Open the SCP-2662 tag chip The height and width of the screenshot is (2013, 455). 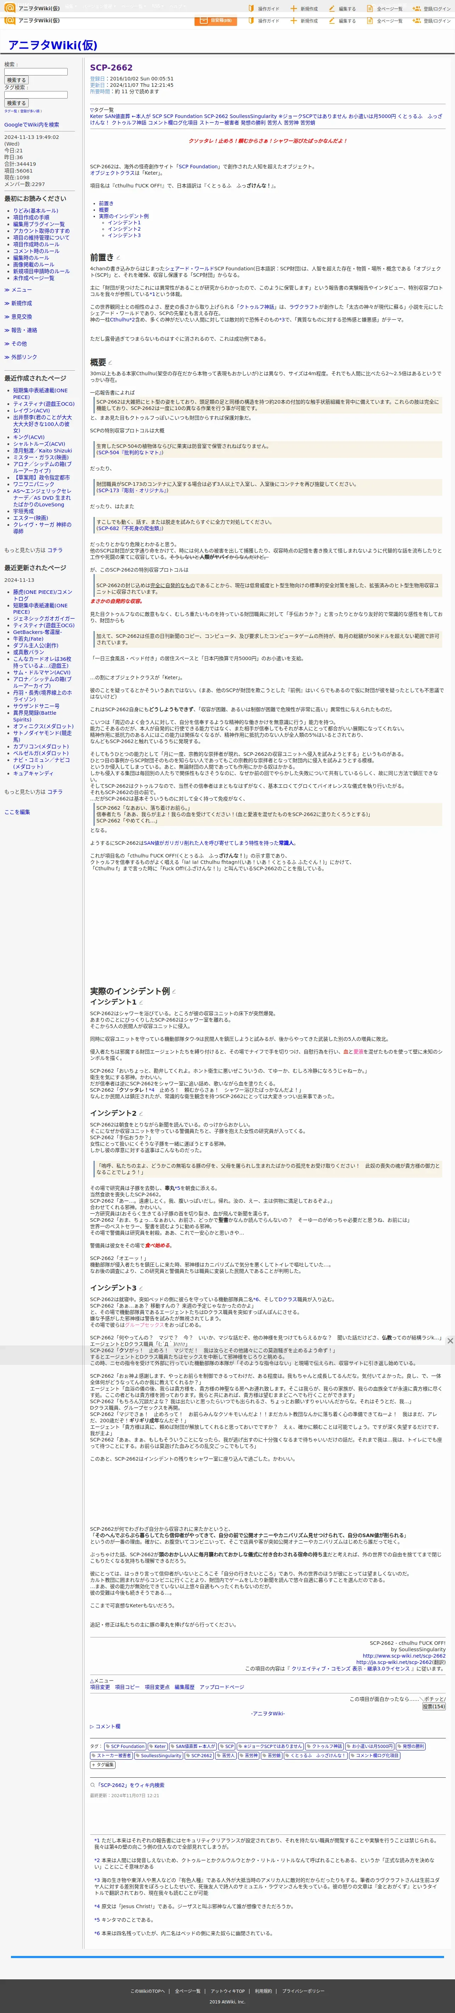(x=200, y=1755)
